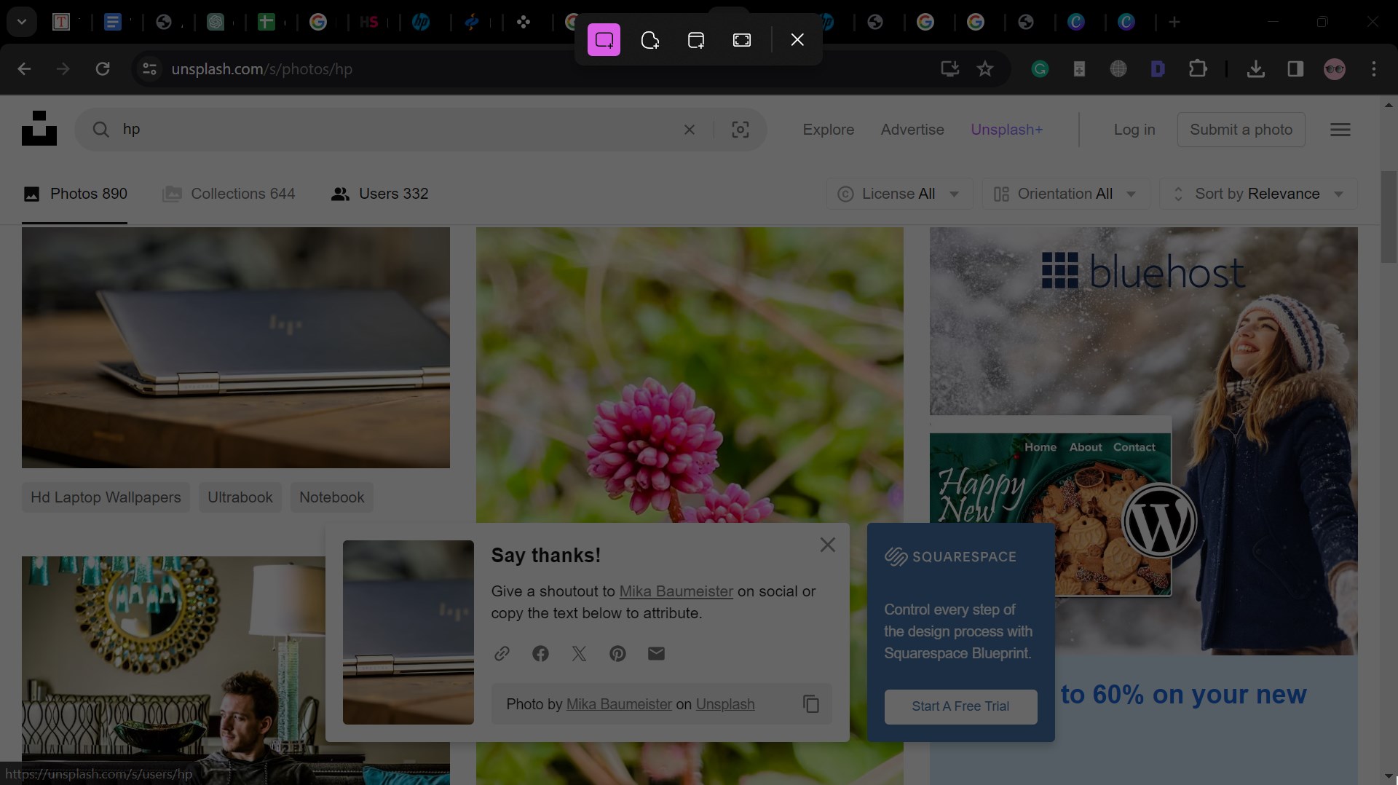Open the pink flower photo
The width and height of the screenshot is (1398, 785).
pos(690,374)
